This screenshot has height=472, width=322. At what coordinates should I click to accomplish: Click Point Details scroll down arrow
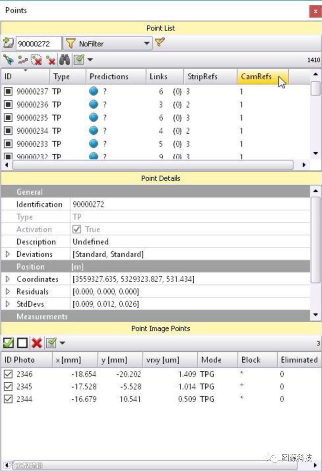pos(315,315)
